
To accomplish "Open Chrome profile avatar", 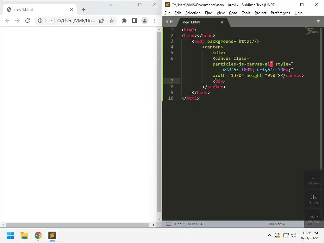I will tap(144, 21).
